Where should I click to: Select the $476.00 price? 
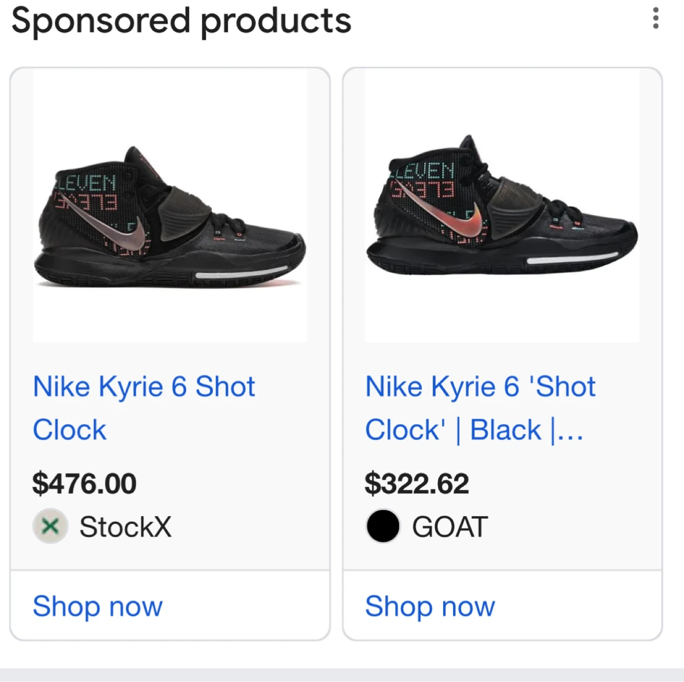coord(85,483)
